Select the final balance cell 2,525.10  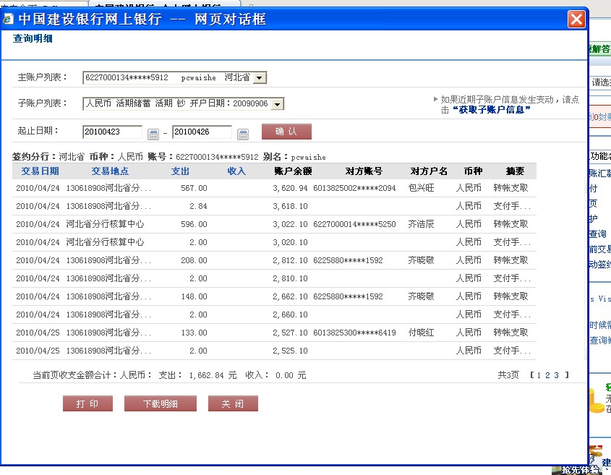point(290,351)
